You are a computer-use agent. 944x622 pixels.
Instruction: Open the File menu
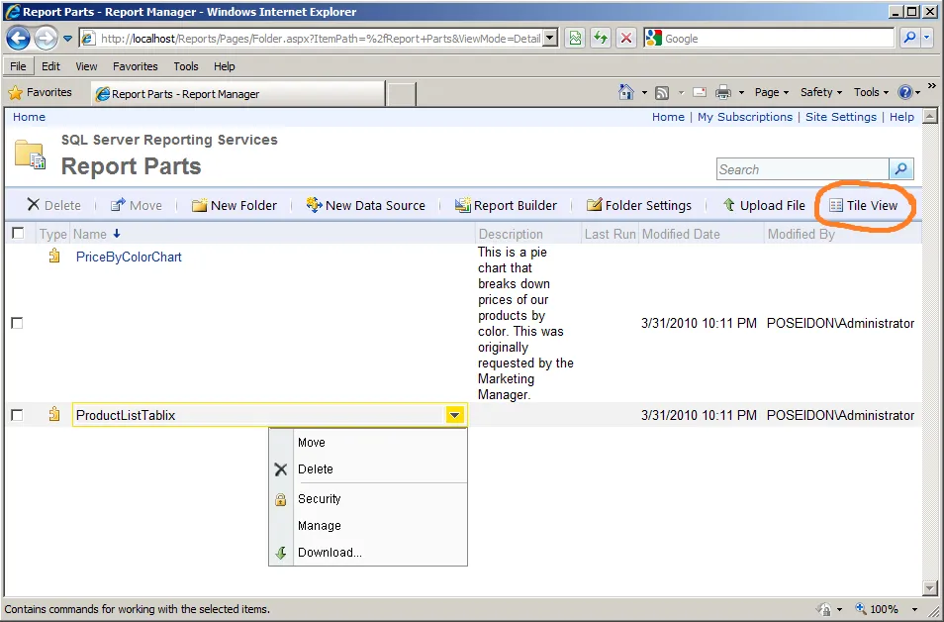click(x=18, y=66)
